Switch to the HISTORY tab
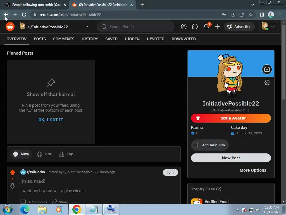 90,39
